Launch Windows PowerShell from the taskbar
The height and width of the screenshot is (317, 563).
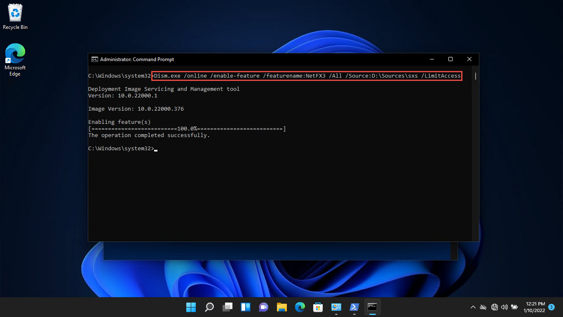pyautogui.click(x=354, y=307)
